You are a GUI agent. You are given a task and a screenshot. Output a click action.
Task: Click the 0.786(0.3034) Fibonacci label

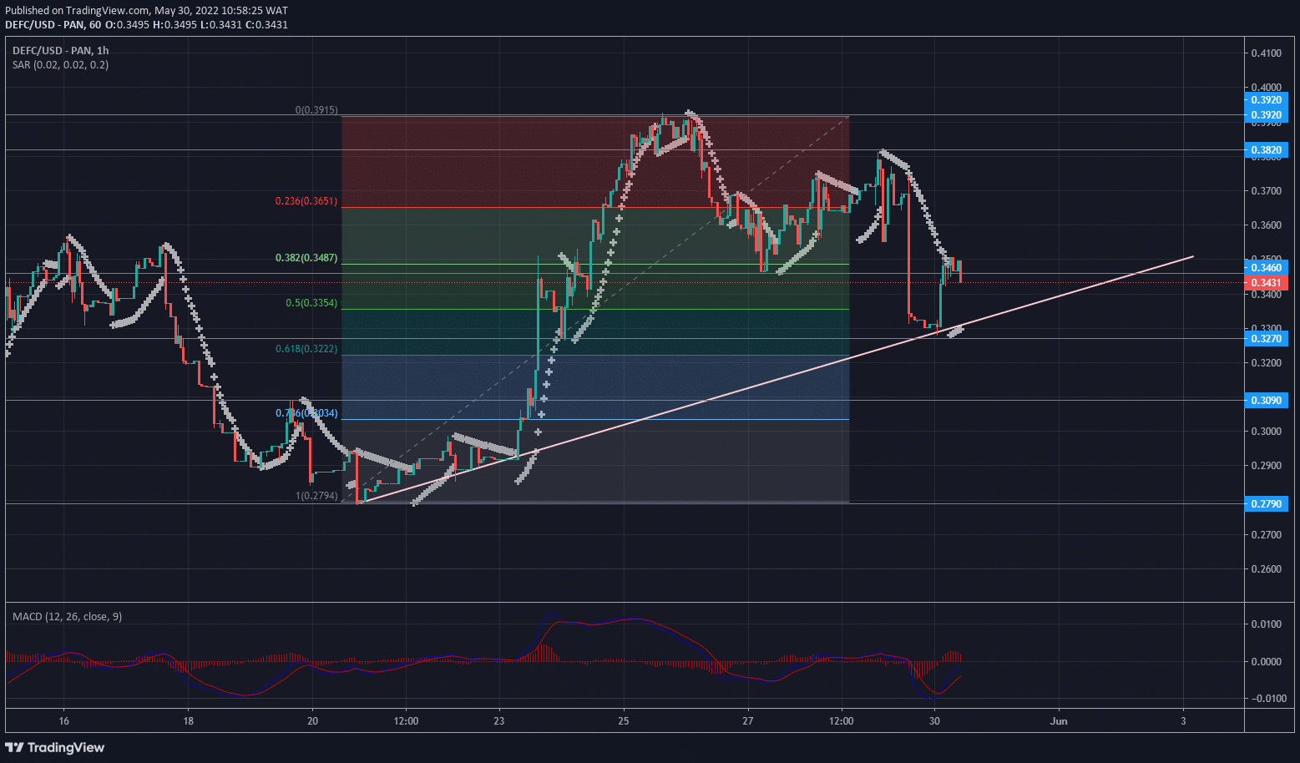pyautogui.click(x=306, y=413)
